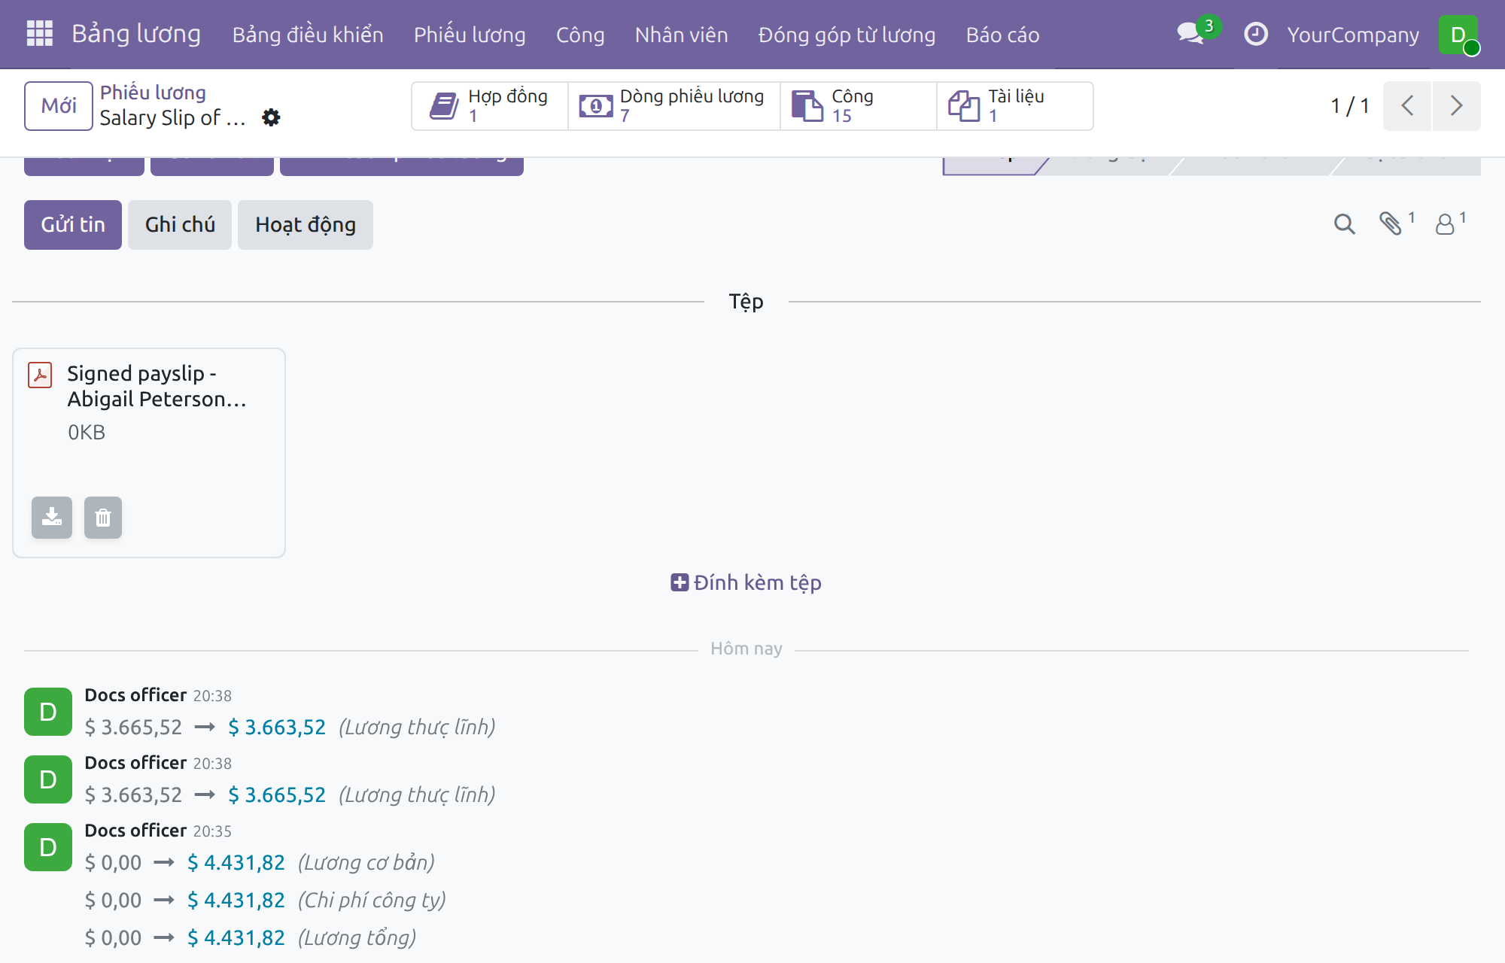
Task: Go to the next record arrow
Action: [x=1457, y=106]
